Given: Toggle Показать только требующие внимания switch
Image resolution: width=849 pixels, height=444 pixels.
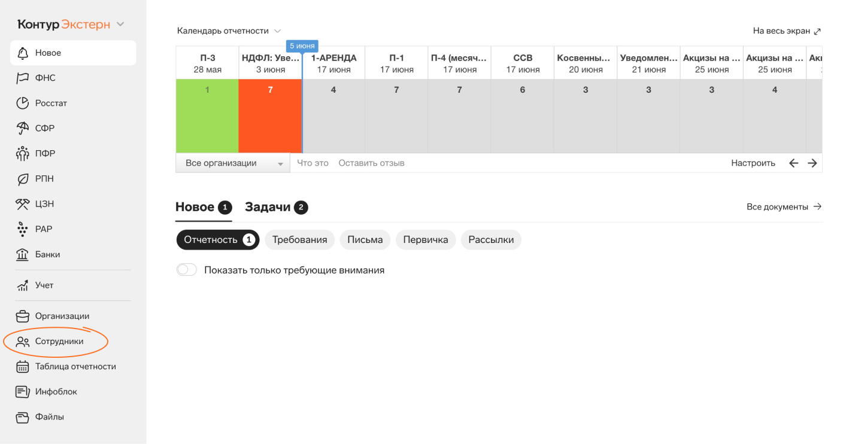Looking at the screenshot, I should point(187,270).
